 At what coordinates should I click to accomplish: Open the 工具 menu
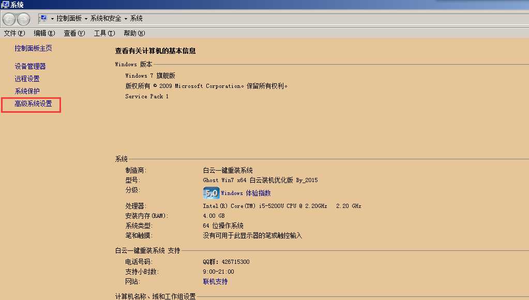pyautogui.click(x=103, y=32)
